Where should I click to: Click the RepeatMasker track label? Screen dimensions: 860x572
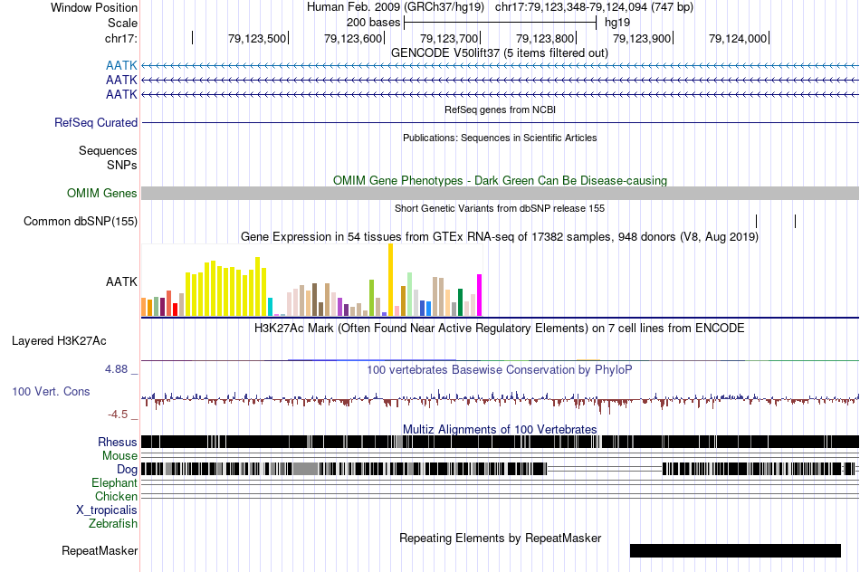pyautogui.click(x=100, y=550)
